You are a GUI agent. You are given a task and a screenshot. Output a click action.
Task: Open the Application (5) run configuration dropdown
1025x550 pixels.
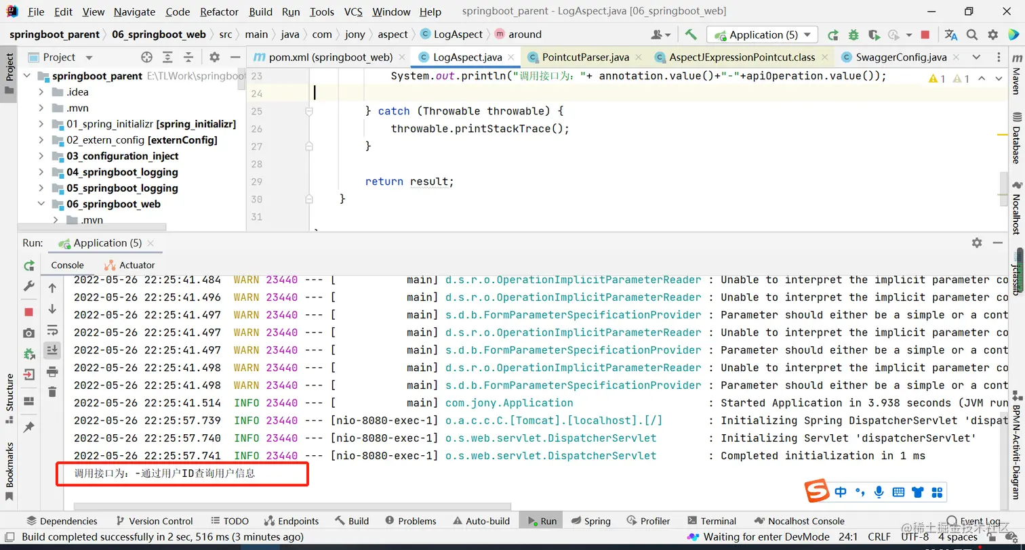763,35
